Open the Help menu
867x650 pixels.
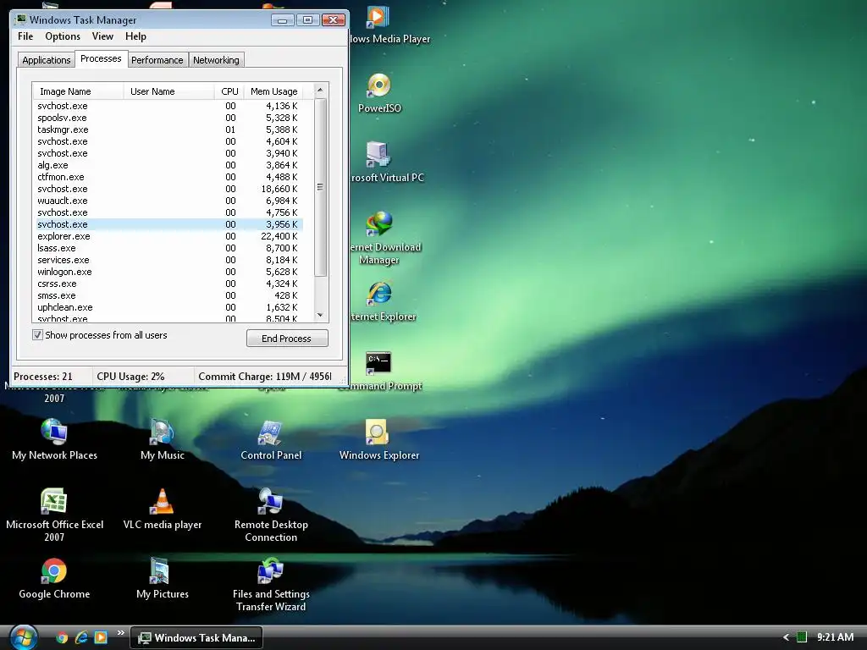coord(135,36)
